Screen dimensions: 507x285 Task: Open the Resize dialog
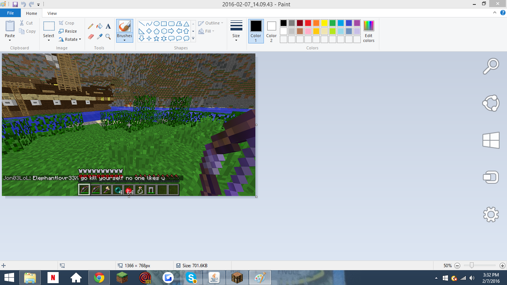click(68, 31)
